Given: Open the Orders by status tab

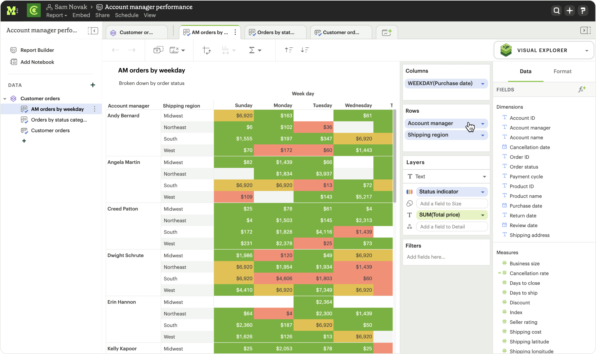Looking at the screenshot, I should tap(275, 32).
